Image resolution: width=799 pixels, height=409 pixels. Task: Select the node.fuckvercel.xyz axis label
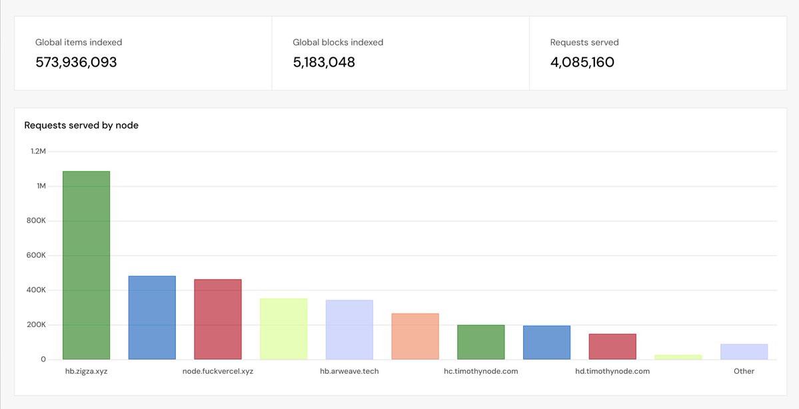coord(218,371)
